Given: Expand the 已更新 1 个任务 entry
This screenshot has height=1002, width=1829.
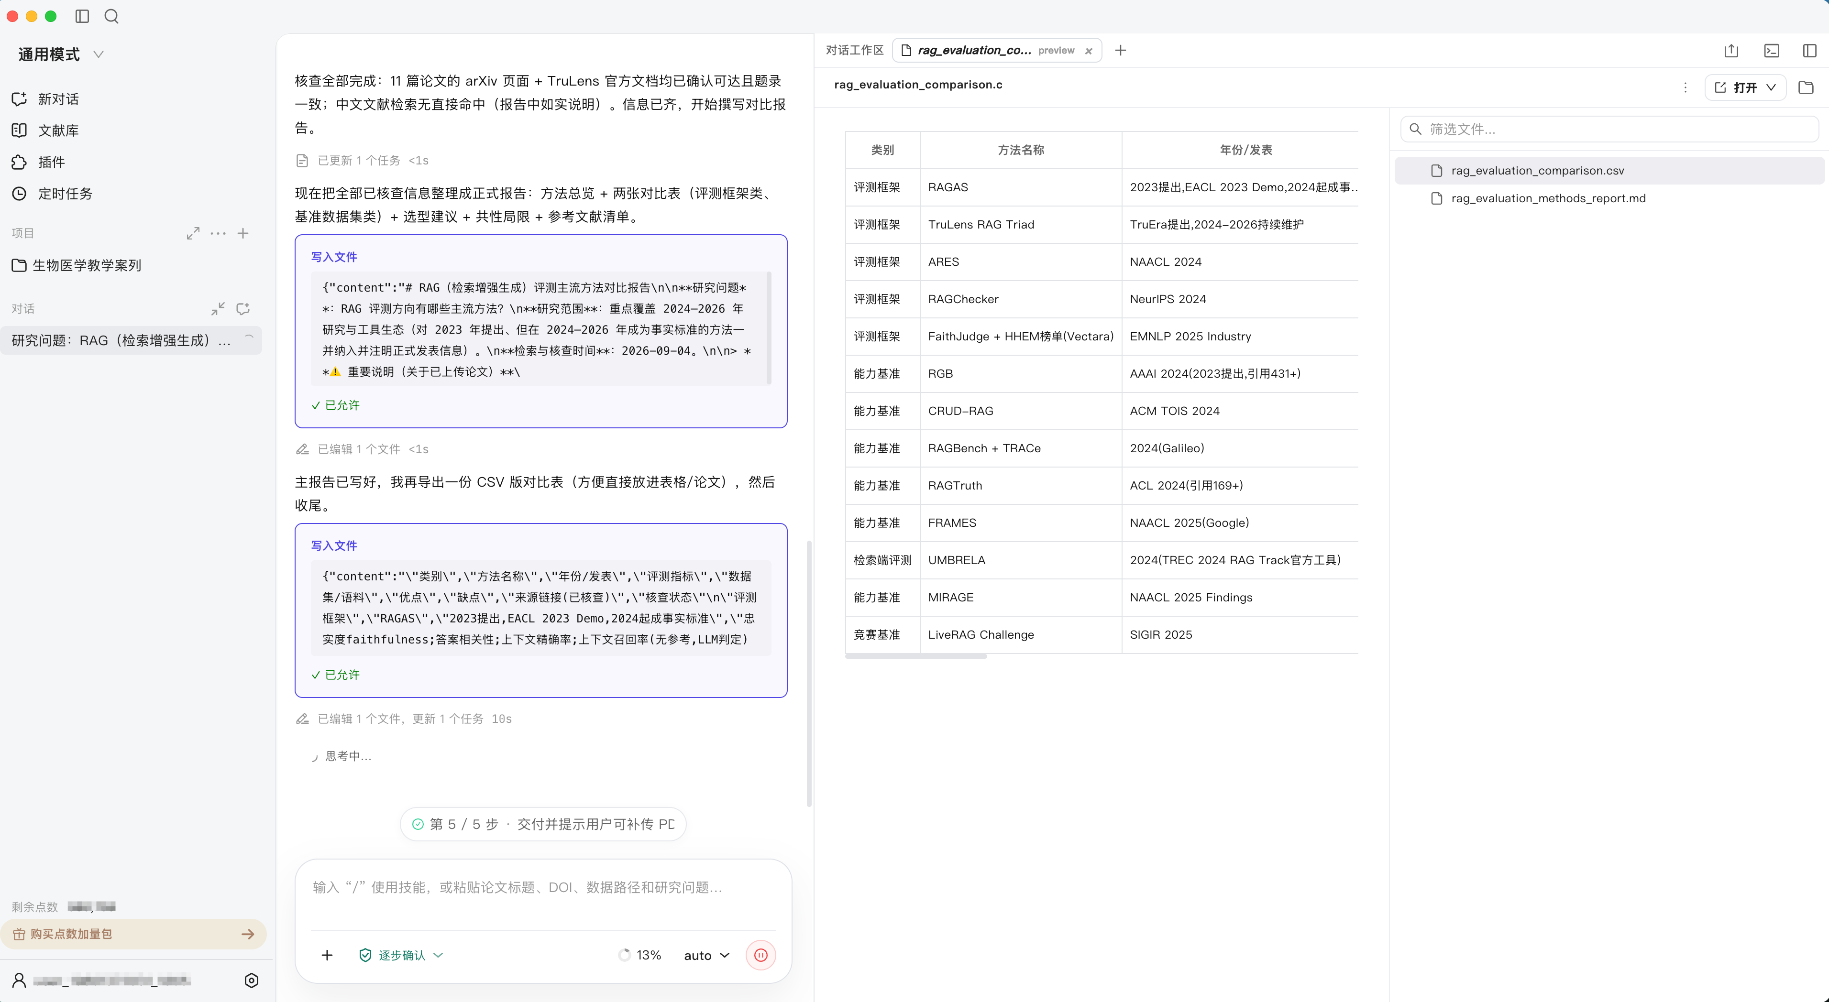Looking at the screenshot, I should coord(362,160).
